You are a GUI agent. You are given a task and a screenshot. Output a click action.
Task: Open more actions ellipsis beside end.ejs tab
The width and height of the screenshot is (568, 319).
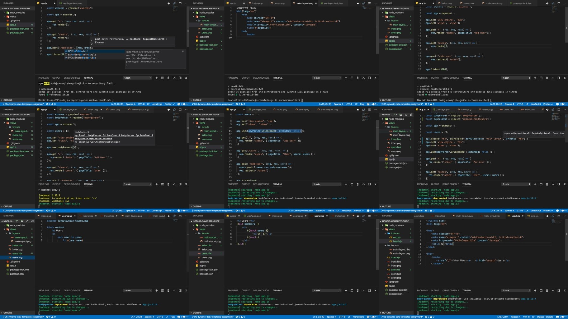[565, 216]
